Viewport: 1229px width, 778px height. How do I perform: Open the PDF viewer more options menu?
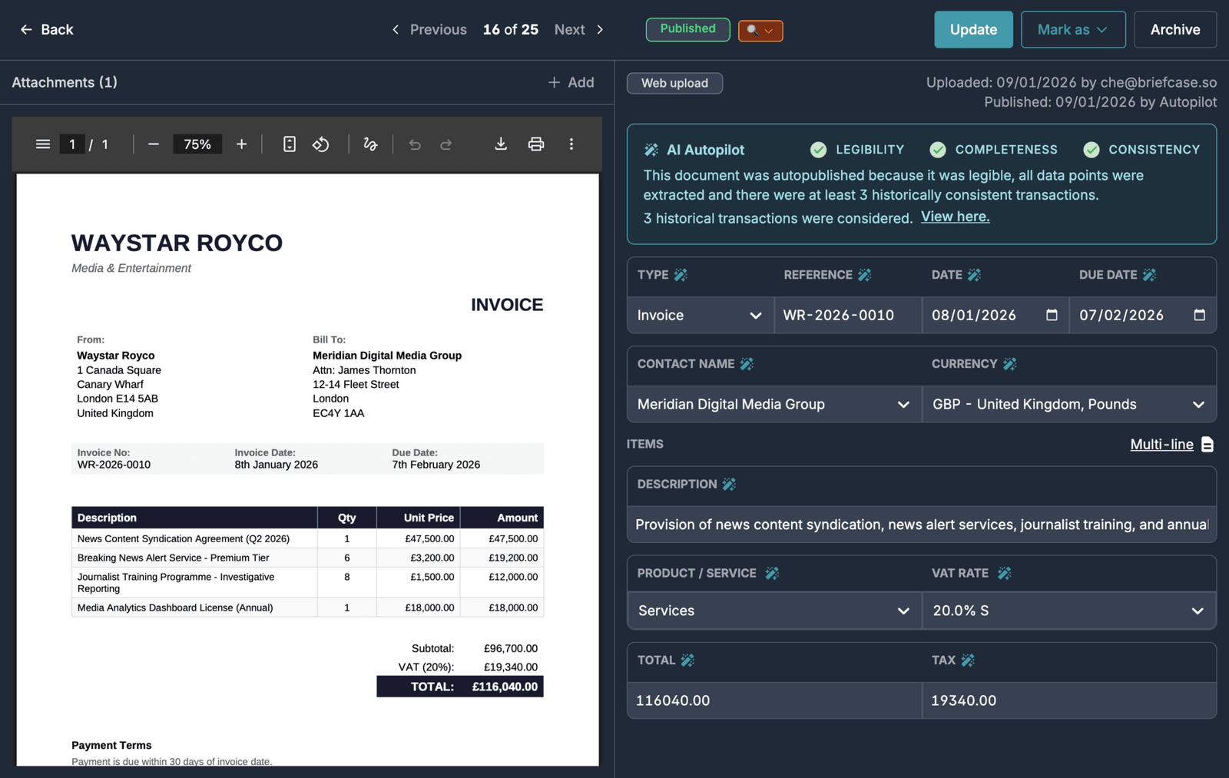571,144
